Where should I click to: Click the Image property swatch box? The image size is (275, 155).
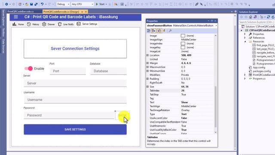pos(183,36)
